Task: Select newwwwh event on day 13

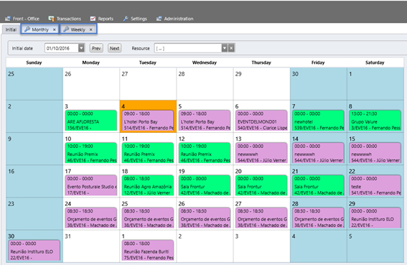Action: [261, 153]
